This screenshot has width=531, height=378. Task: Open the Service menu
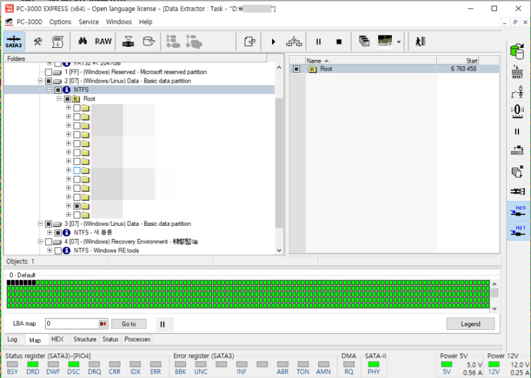click(x=89, y=22)
